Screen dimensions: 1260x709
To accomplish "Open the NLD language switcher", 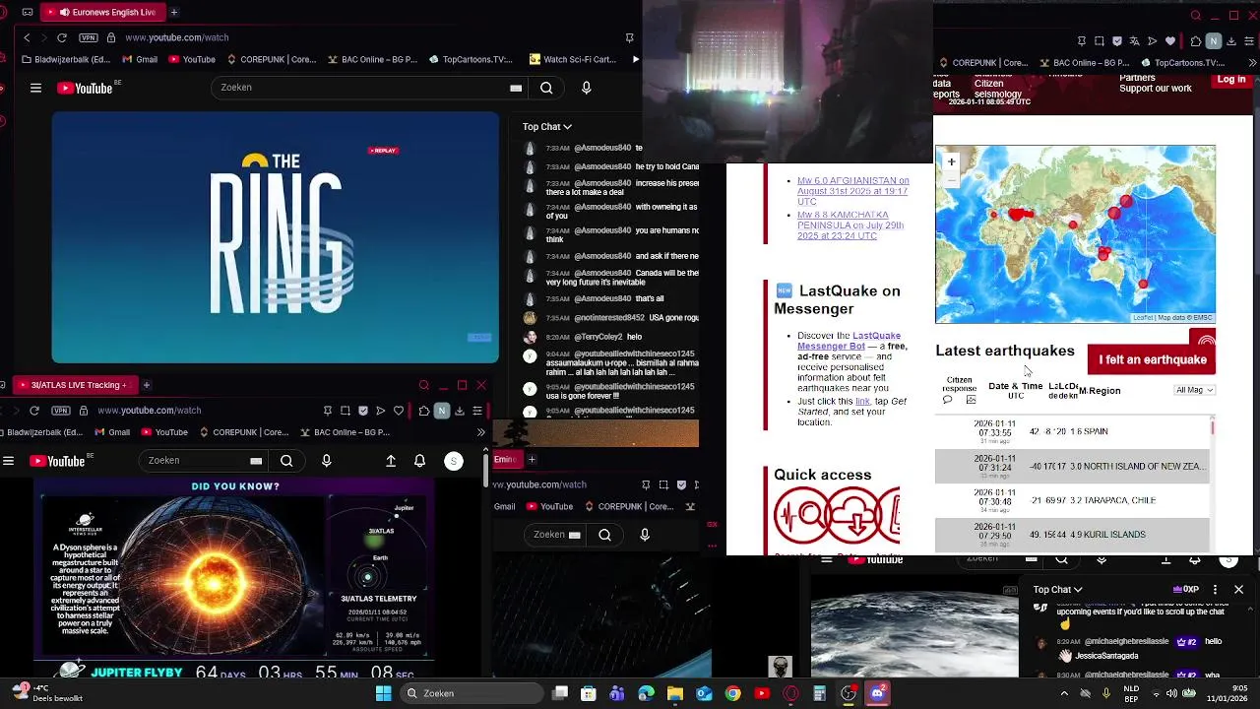I will click(1132, 693).
